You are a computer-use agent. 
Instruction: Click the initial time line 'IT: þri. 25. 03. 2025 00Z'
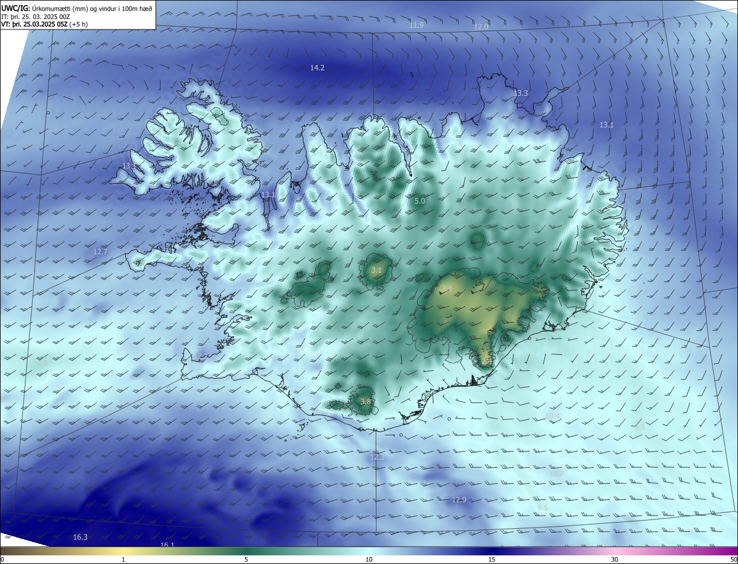point(36,17)
